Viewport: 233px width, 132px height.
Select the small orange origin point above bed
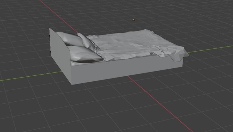point(134,20)
